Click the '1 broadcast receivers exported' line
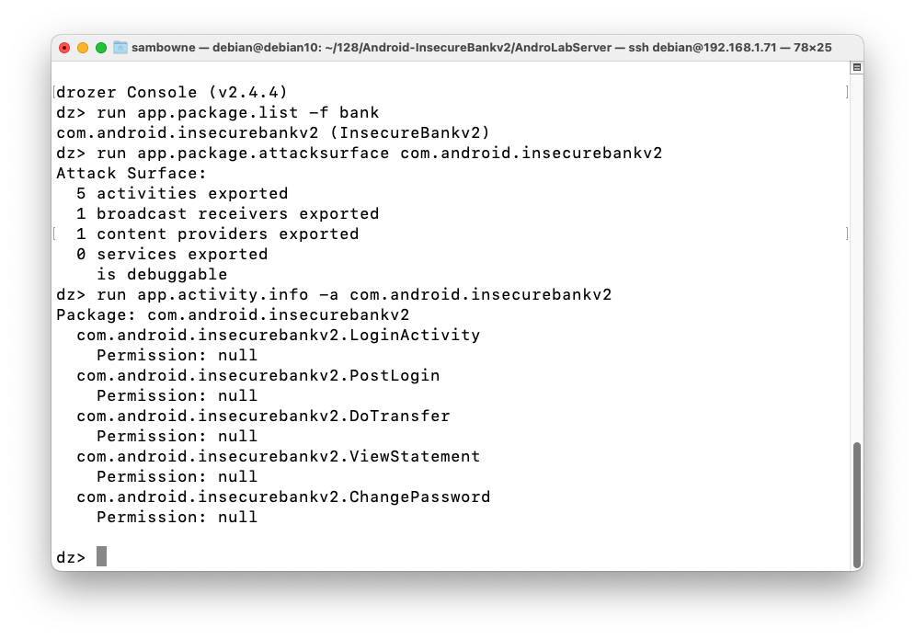Image resolution: width=915 pixels, height=639 pixels. click(227, 213)
